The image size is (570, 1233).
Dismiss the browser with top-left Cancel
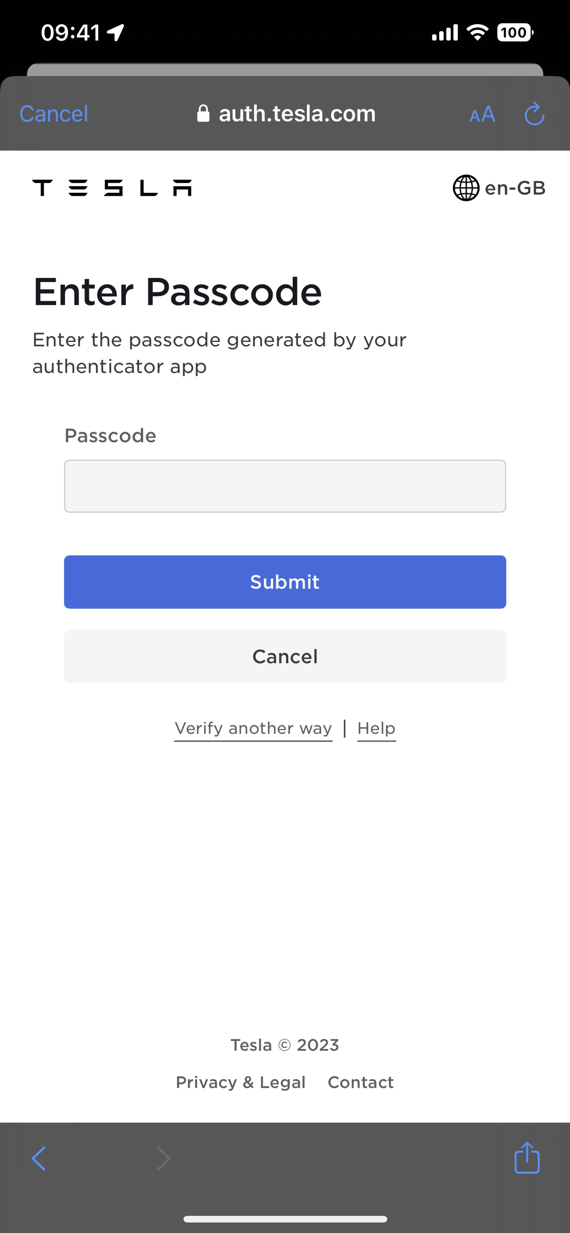pyautogui.click(x=54, y=114)
